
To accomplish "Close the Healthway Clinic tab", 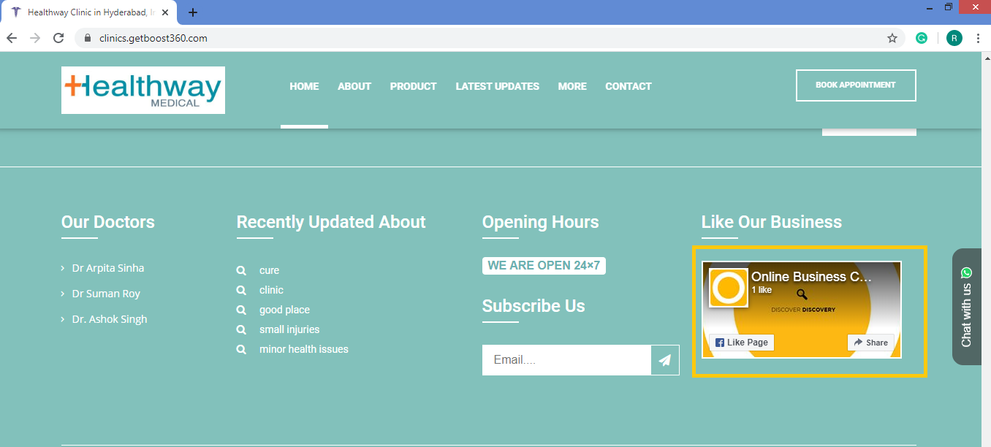I will pyautogui.click(x=166, y=12).
